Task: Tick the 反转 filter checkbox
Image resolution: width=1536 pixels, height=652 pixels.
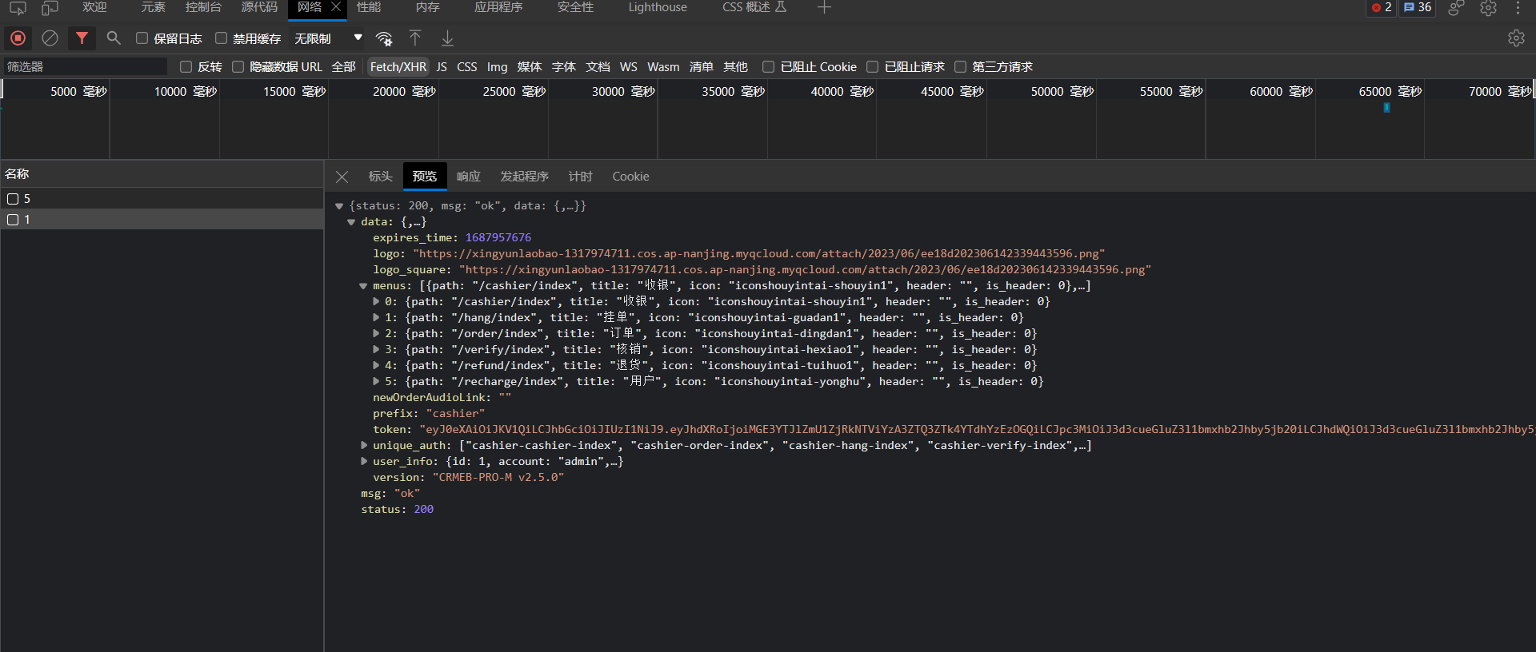Action: (186, 66)
